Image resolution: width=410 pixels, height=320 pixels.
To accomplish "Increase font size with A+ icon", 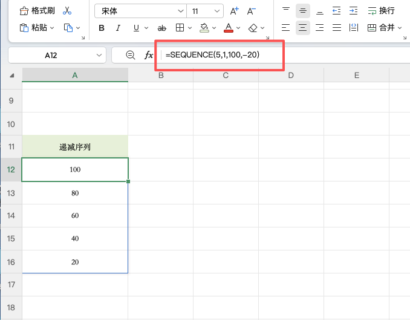I will coord(235,11).
